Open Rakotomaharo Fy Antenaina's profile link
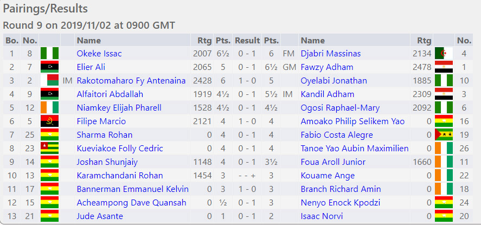 pos(131,81)
